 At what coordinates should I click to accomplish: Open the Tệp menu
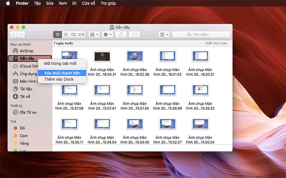click(x=38, y=3)
